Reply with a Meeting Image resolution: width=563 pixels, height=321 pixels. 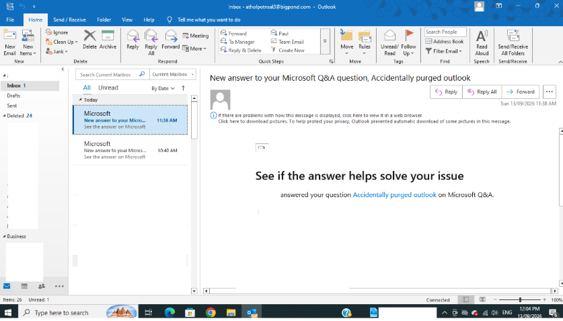click(195, 36)
